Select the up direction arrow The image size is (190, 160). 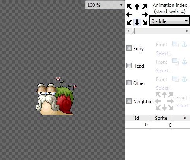137,7
